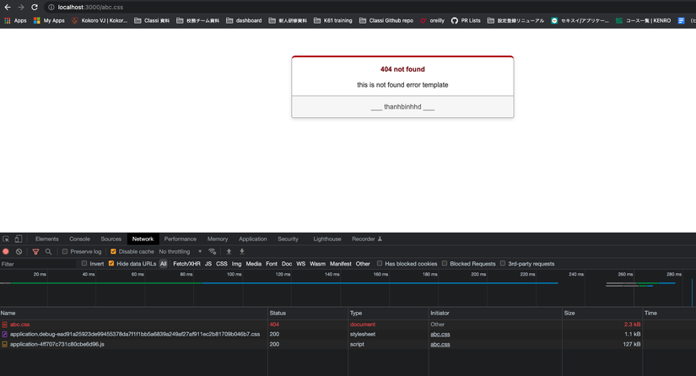The image size is (696, 376).
Task: Click the browser back arrow
Action: click(x=8, y=7)
